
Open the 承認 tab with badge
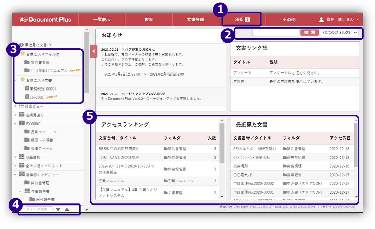[x=242, y=20]
